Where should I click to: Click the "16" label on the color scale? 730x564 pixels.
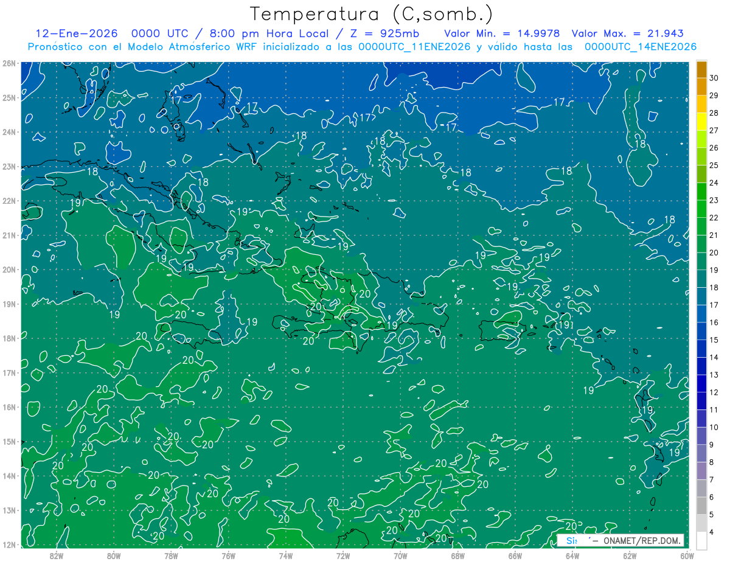[x=714, y=322]
